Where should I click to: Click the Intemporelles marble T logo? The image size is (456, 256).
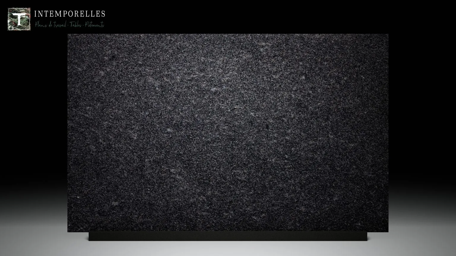click(x=19, y=19)
